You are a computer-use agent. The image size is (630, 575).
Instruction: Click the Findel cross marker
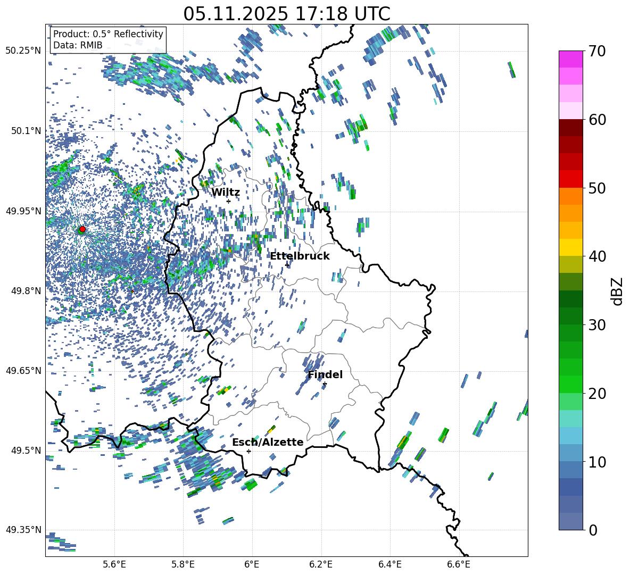[x=325, y=384]
